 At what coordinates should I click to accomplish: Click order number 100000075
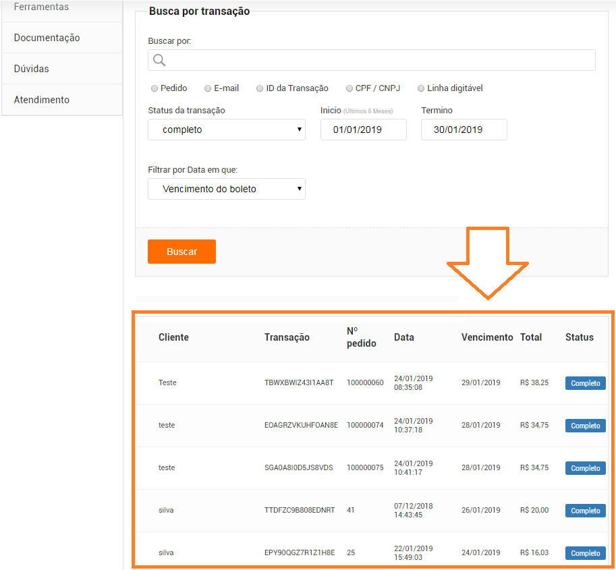[366, 467]
